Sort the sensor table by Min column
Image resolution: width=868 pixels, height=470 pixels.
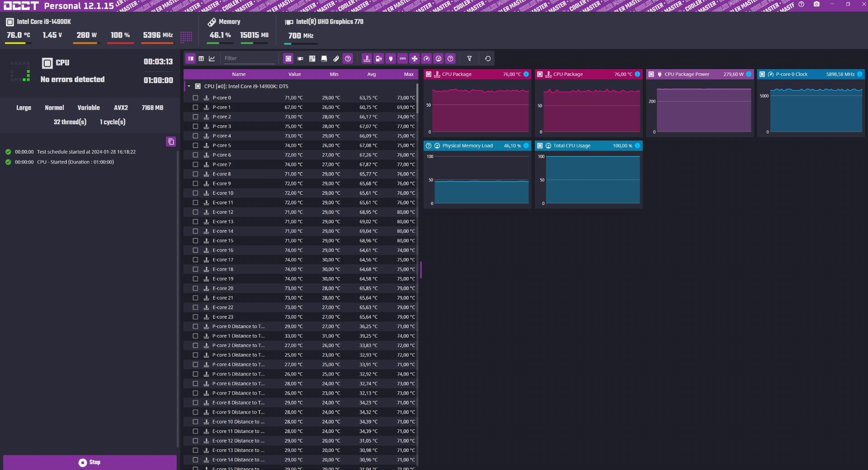[334, 74]
